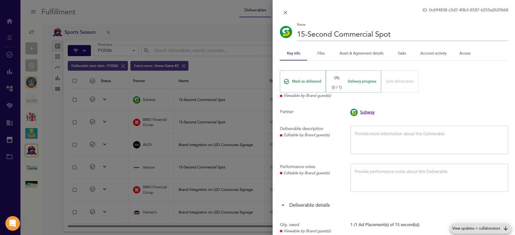The height and width of the screenshot is (235, 515).
Task: Click the Deliverable description text box
Action: tap(429, 140)
